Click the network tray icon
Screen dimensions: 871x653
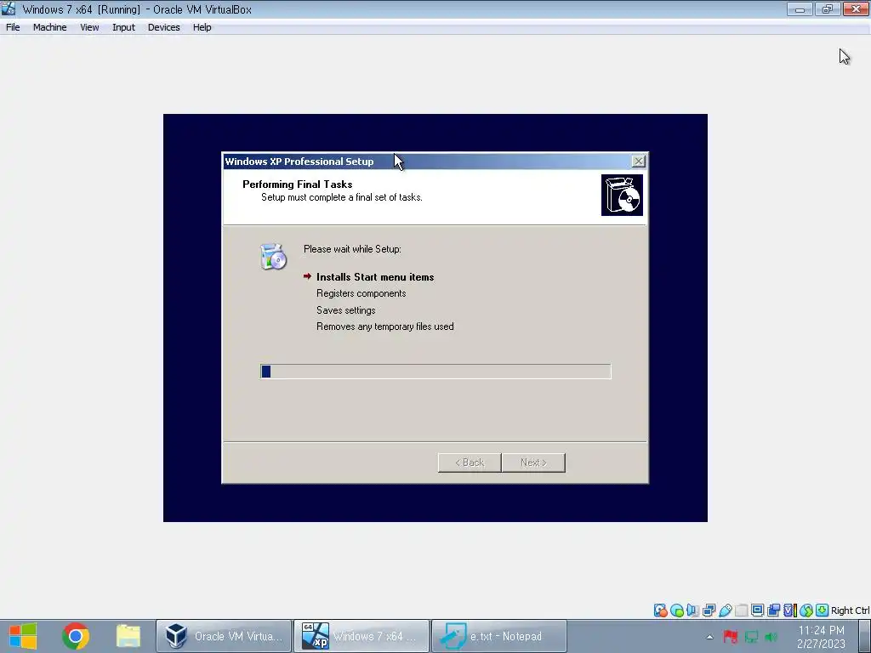(x=751, y=636)
